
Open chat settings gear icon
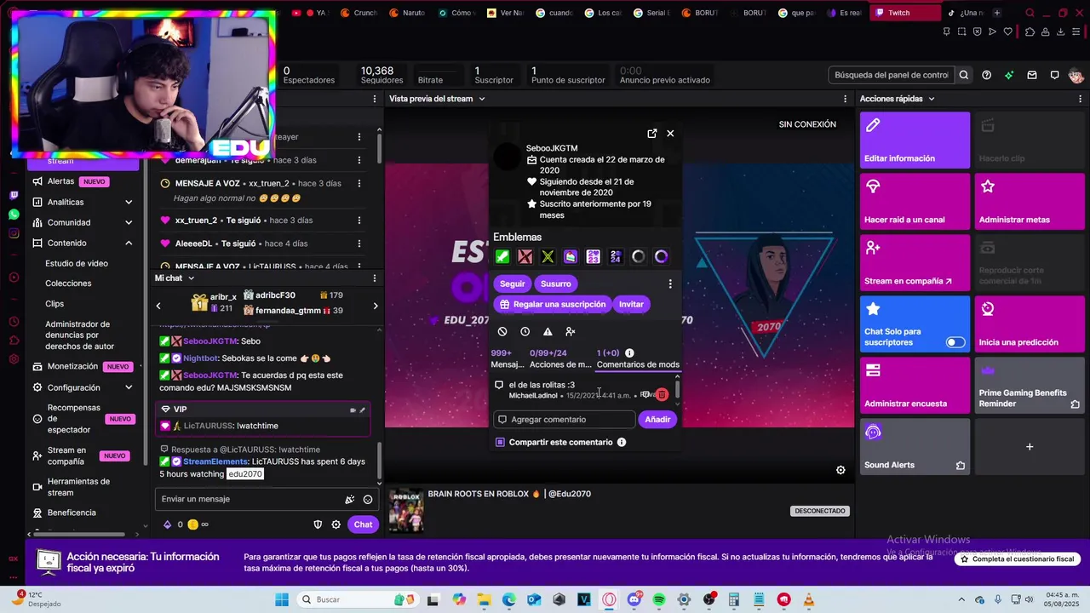pos(336,524)
